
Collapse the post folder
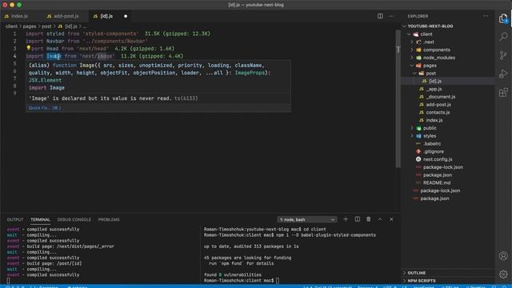click(414, 73)
